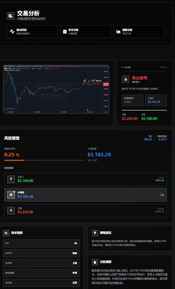Image resolution: width=175 pixels, height=289 pixels.
Task: Click the up-arrow icon in the $5,100.00 row
Action: (11, 179)
